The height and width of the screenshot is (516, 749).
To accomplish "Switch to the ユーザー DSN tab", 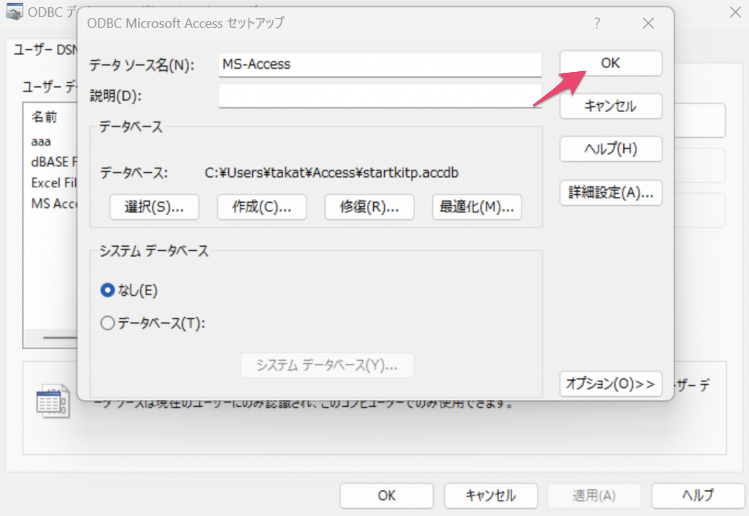I will coord(46,49).
